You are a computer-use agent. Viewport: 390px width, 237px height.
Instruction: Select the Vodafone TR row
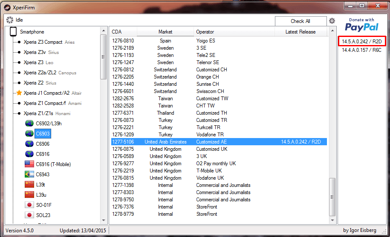(x=219, y=134)
